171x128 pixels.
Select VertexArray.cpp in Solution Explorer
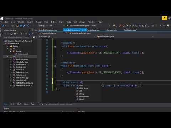click(x=22, y=73)
